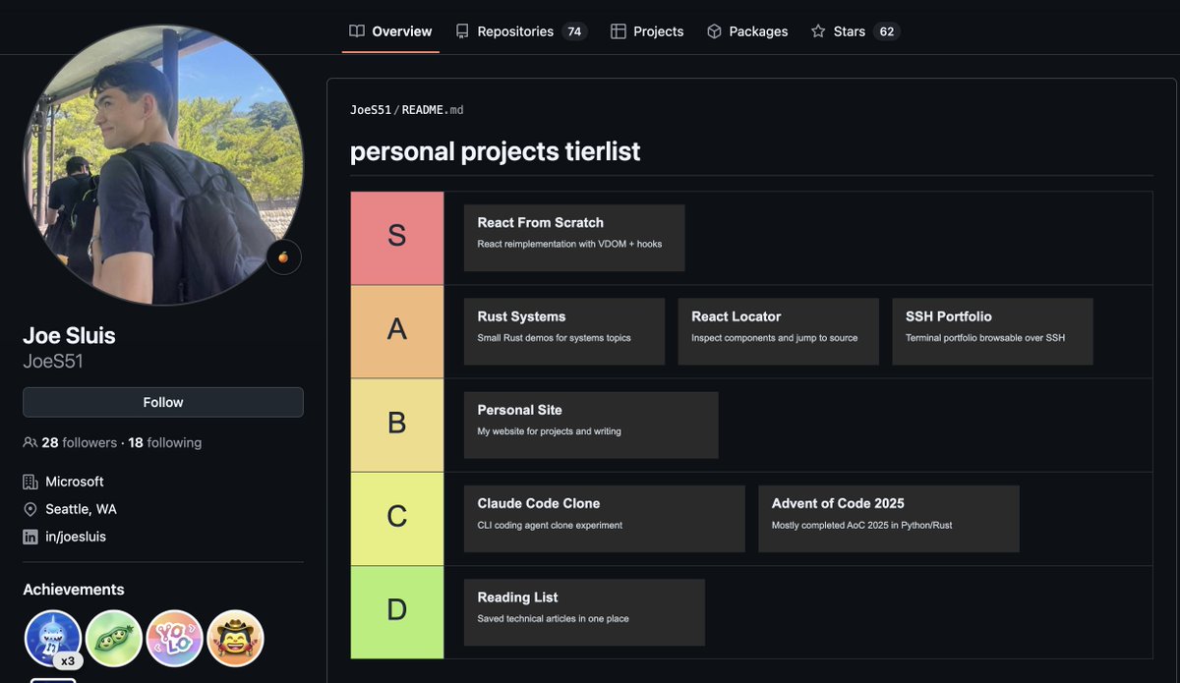This screenshot has height=683, width=1180.
Task: Click the red S tier swatch
Action: tap(397, 238)
